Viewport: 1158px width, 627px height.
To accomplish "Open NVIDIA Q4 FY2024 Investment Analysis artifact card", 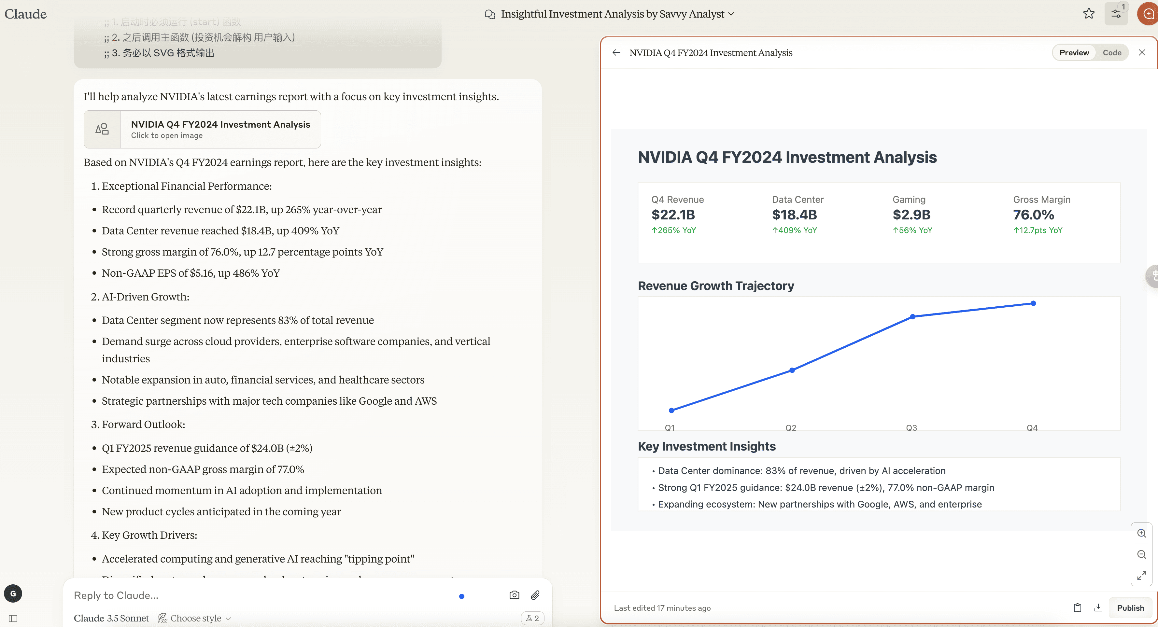I will [x=202, y=130].
